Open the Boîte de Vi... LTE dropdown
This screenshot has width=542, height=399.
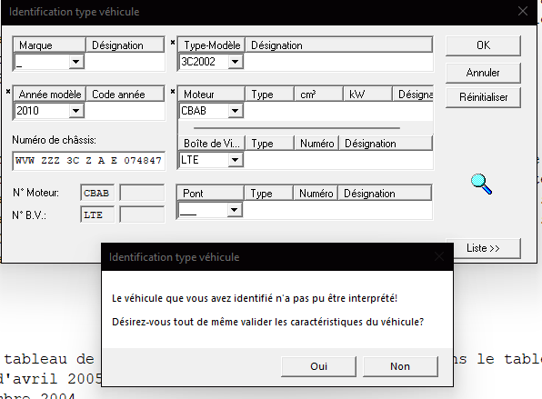235,160
